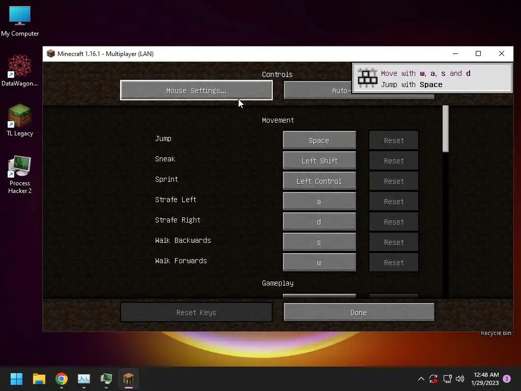Click the Strafe Right label
Image resolution: width=521 pixels, height=391 pixels.
pyautogui.click(x=178, y=220)
